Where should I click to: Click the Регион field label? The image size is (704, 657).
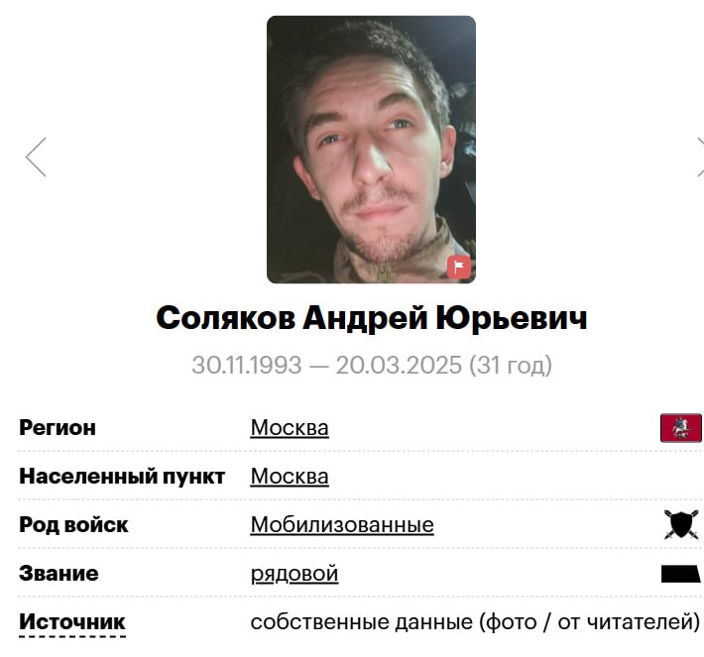pos(58,428)
